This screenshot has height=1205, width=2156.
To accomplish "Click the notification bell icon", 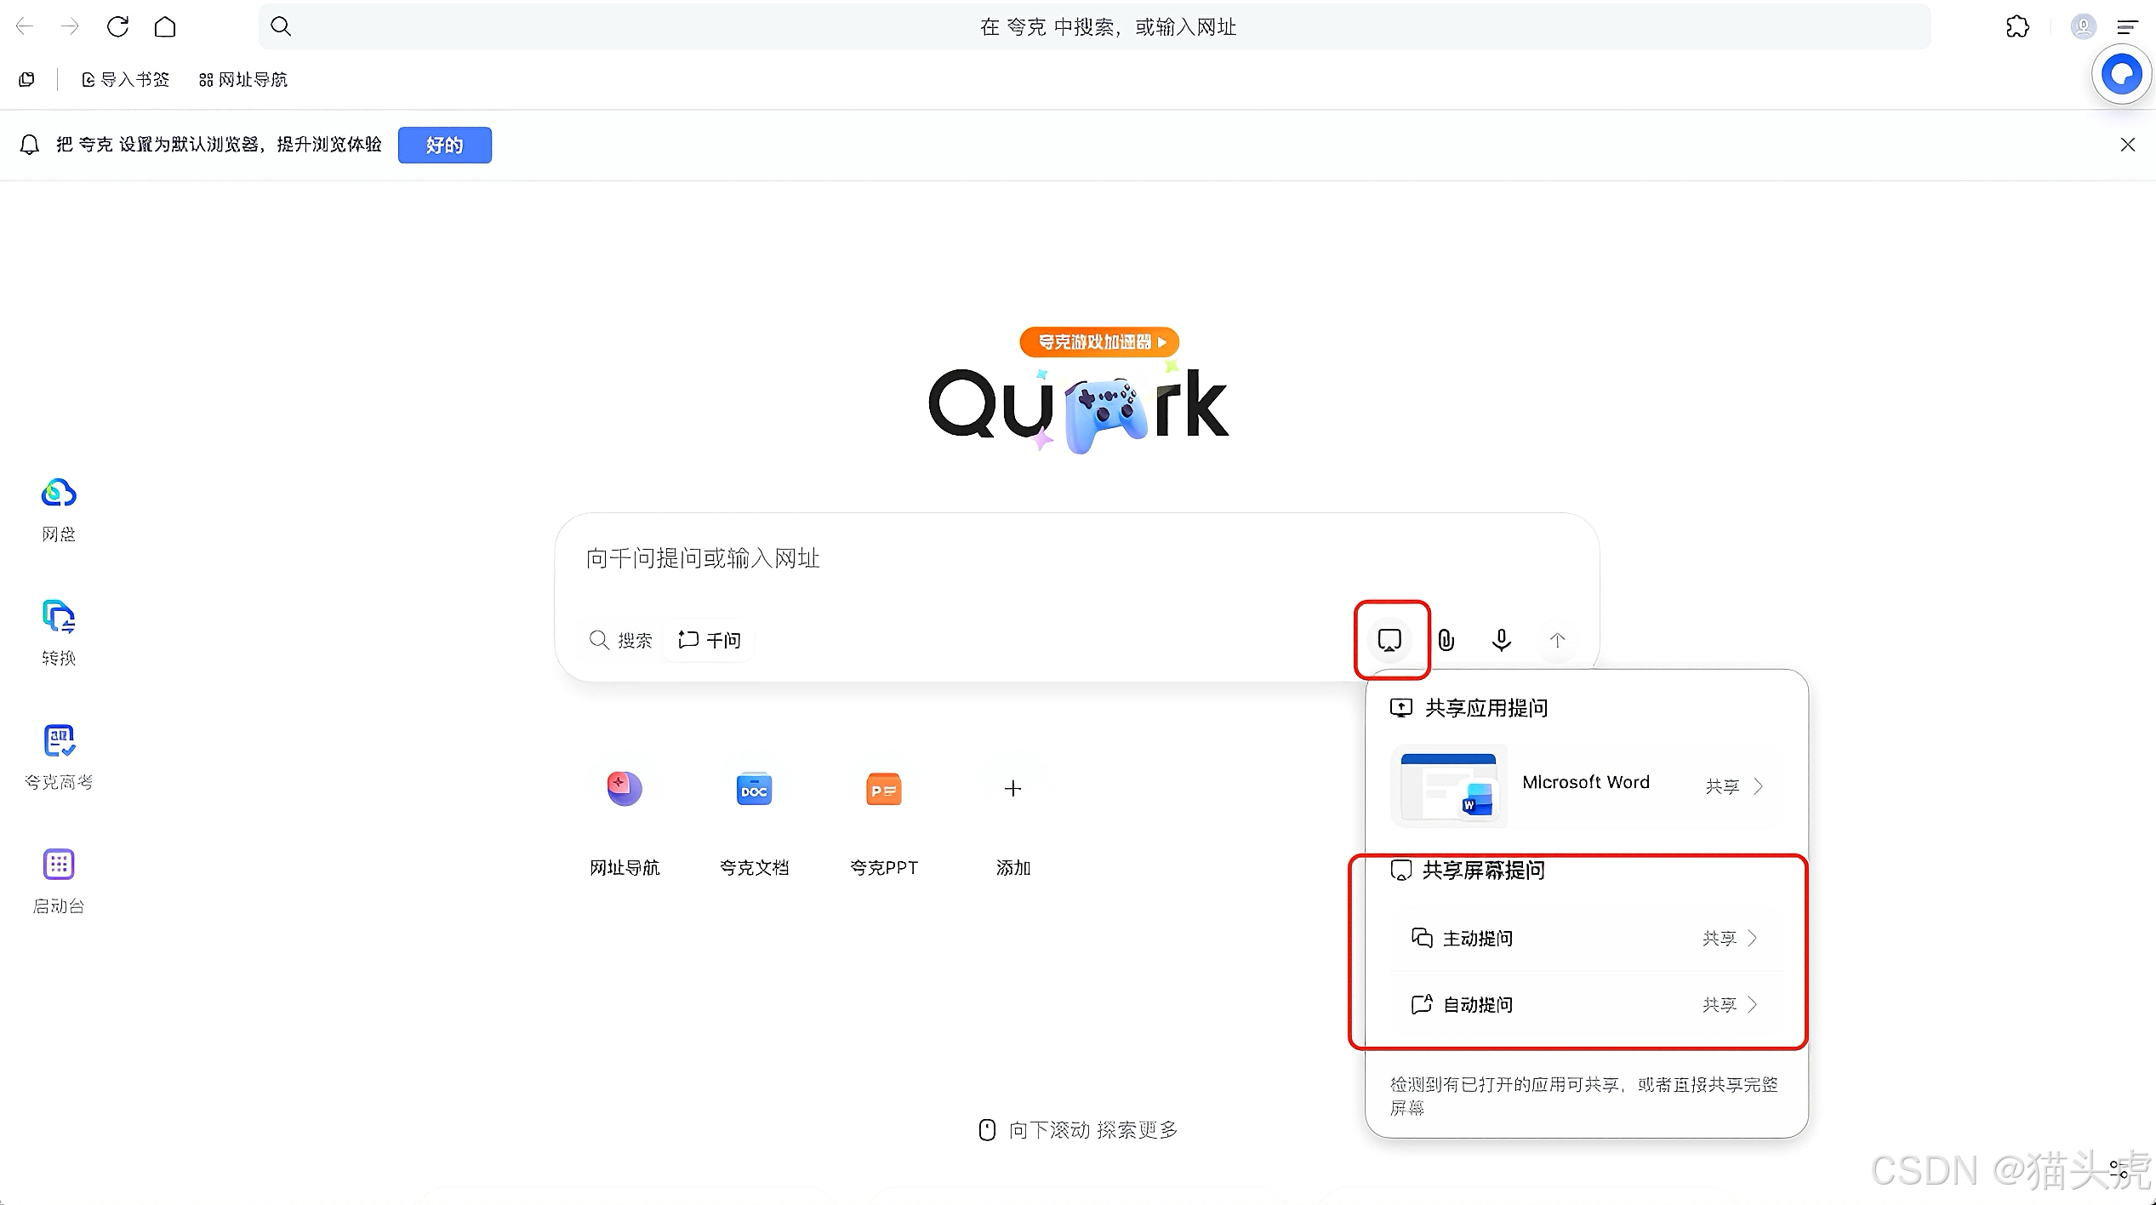I will [30, 145].
